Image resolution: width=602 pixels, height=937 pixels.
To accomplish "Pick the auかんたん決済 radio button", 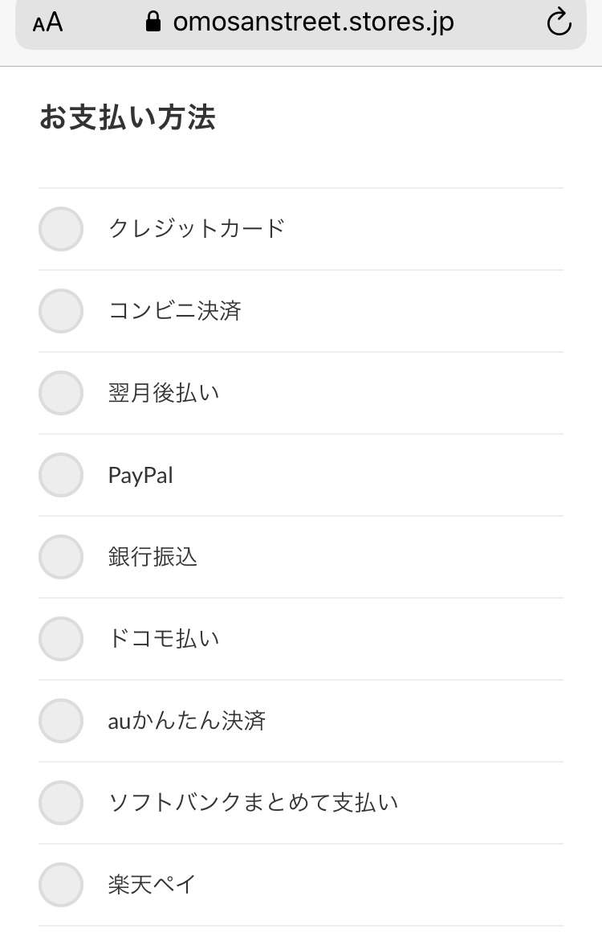I will (61, 721).
